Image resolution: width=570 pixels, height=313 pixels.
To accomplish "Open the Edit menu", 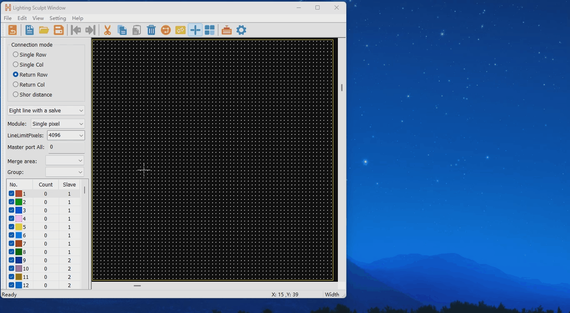I will [x=22, y=18].
